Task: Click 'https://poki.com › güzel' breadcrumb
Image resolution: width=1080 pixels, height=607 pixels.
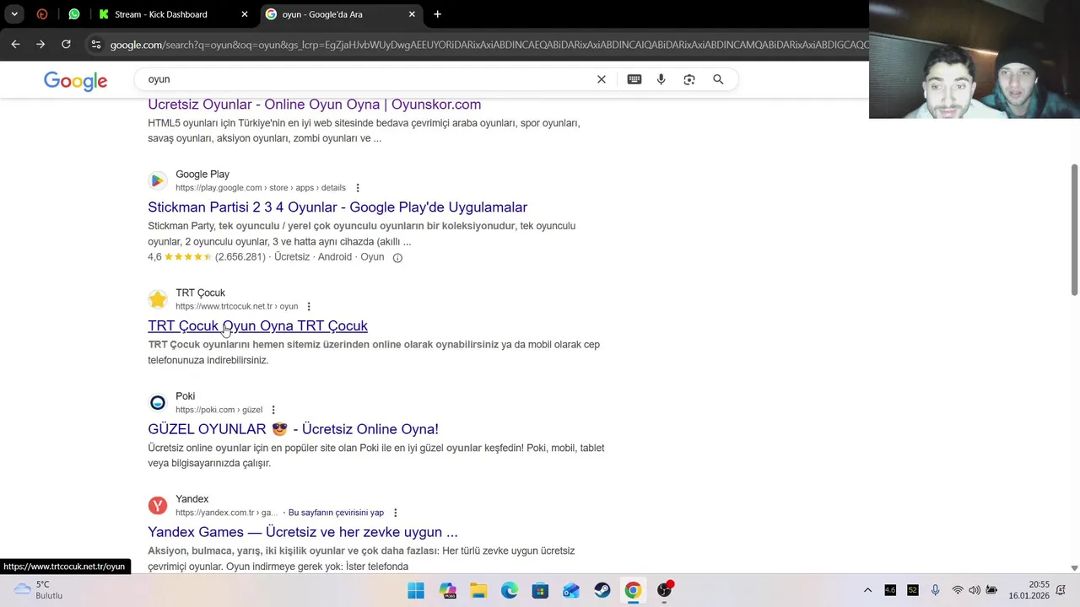Action: pyautogui.click(x=219, y=411)
